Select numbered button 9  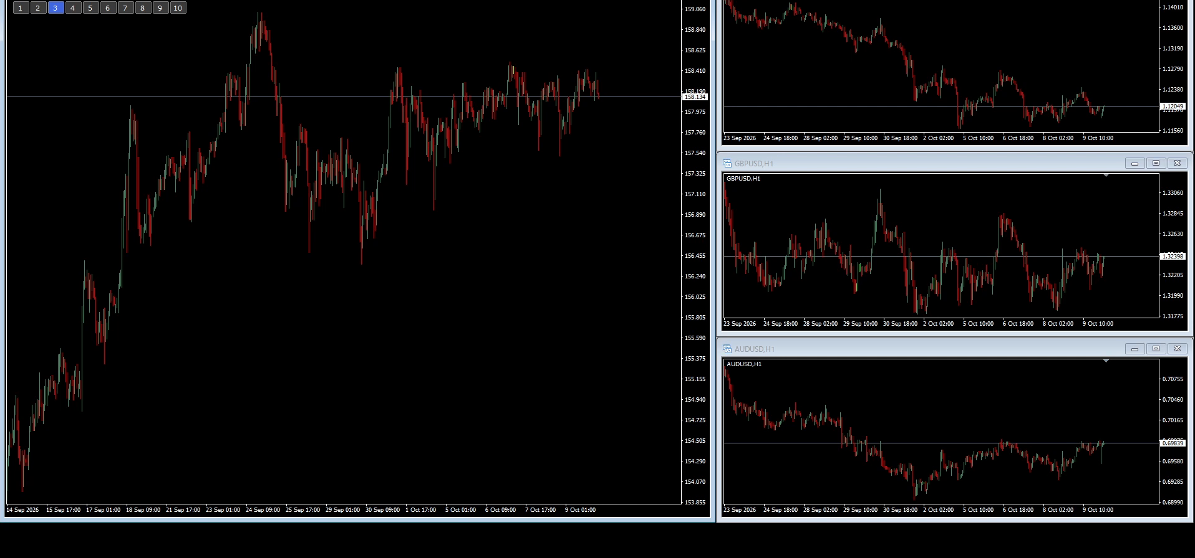tap(160, 8)
